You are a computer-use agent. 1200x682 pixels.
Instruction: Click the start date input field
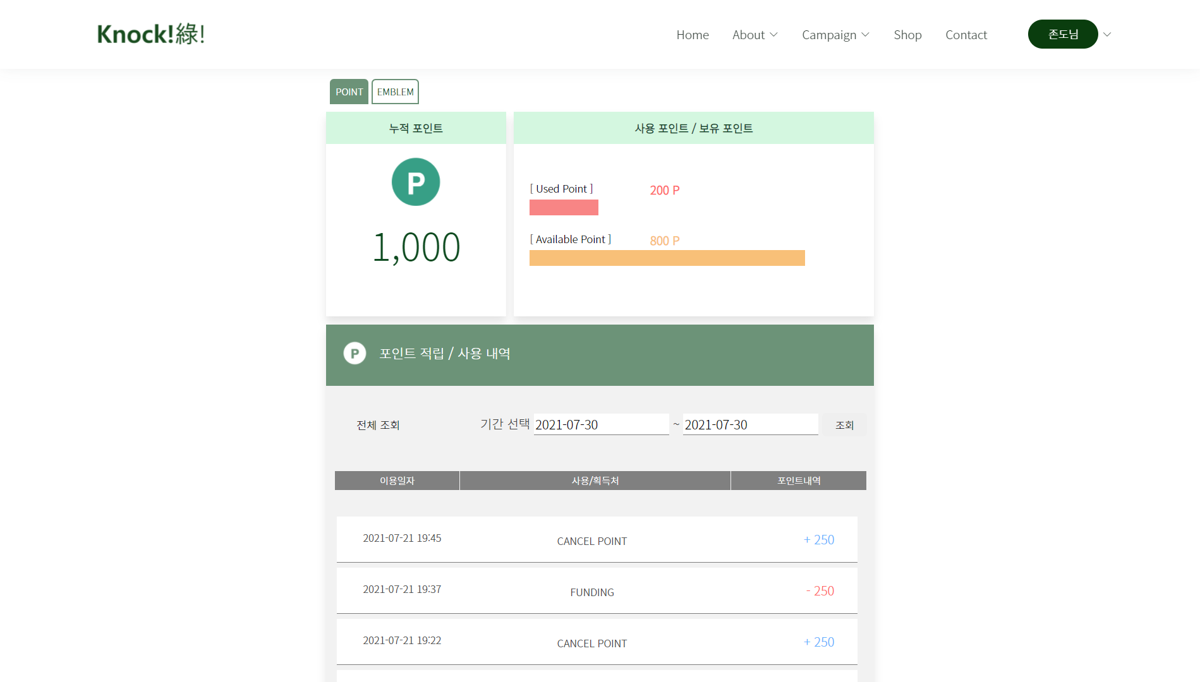[x=600, y=424]
